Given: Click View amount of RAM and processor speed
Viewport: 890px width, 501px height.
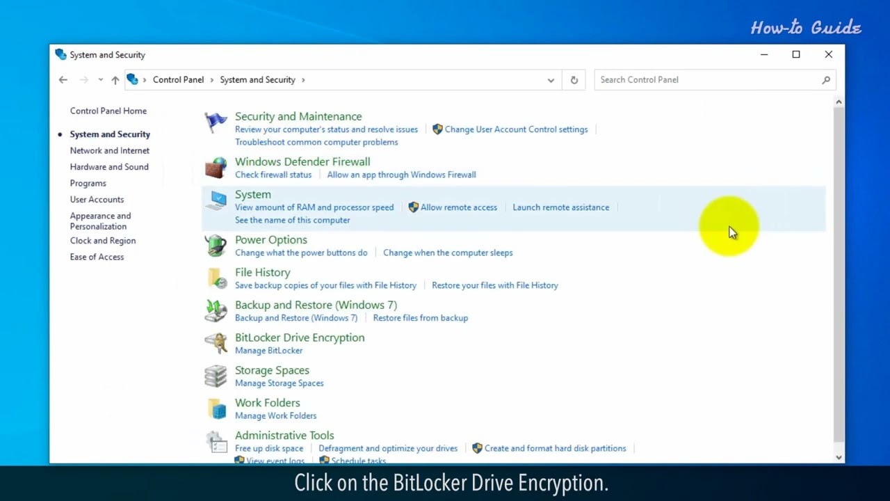Looking at the screenshot, I should (x=314, y=207).
